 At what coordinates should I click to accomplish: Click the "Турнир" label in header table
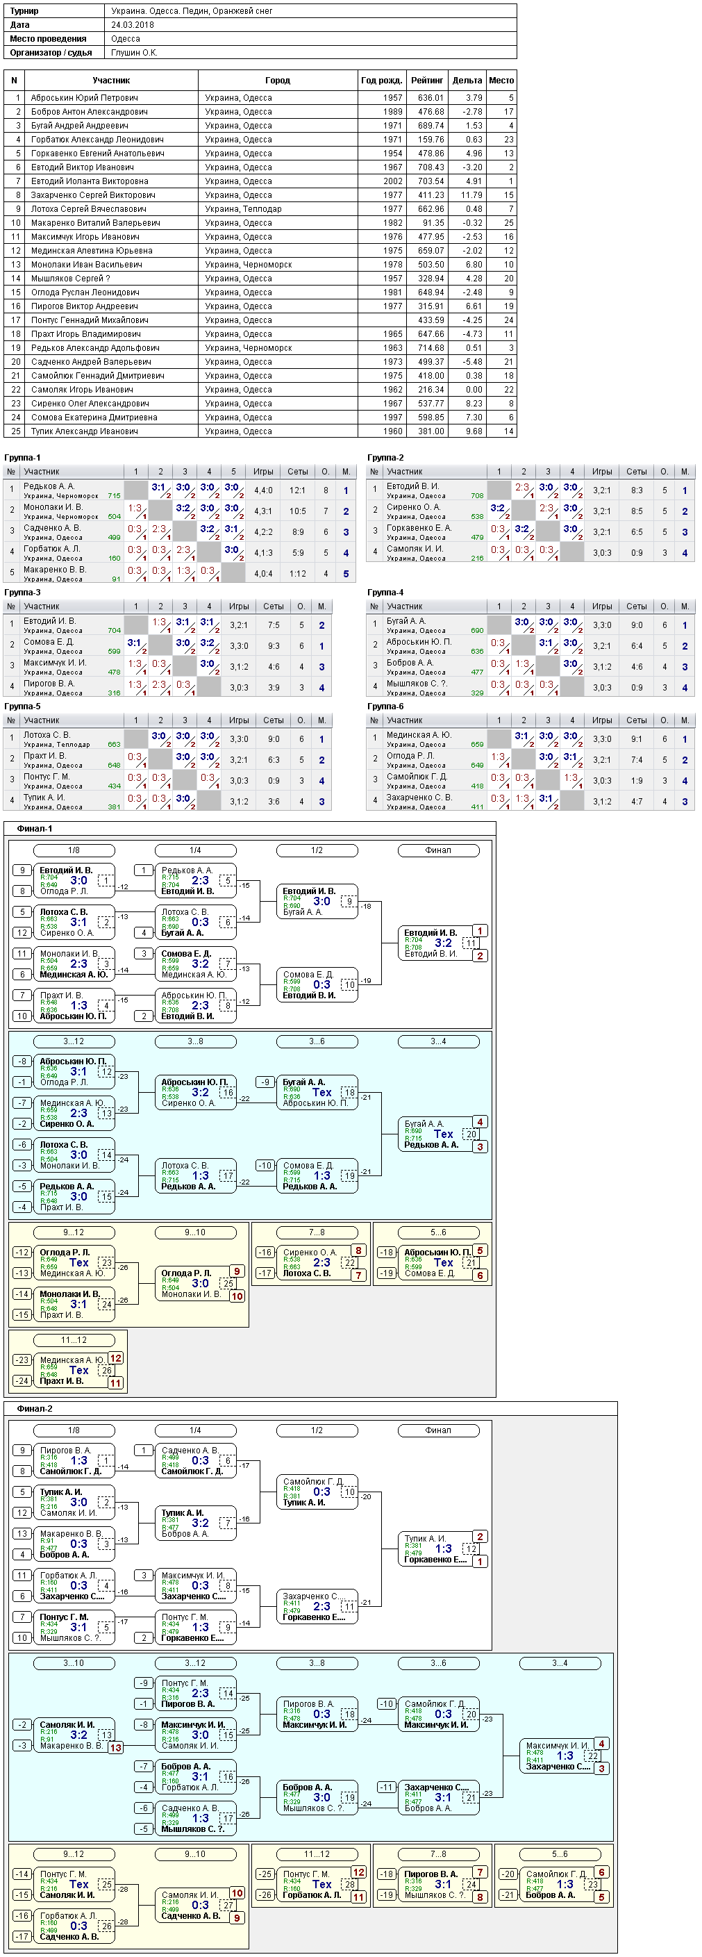24,11
